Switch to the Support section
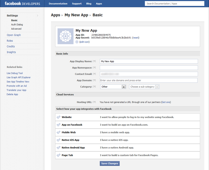The height and width of the screenshot is (170, 209). pyautogui.click(x=77, y=4)
